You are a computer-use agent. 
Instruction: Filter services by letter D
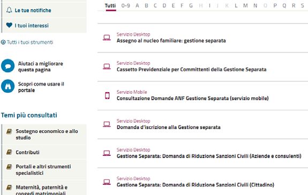coord(164,5)
